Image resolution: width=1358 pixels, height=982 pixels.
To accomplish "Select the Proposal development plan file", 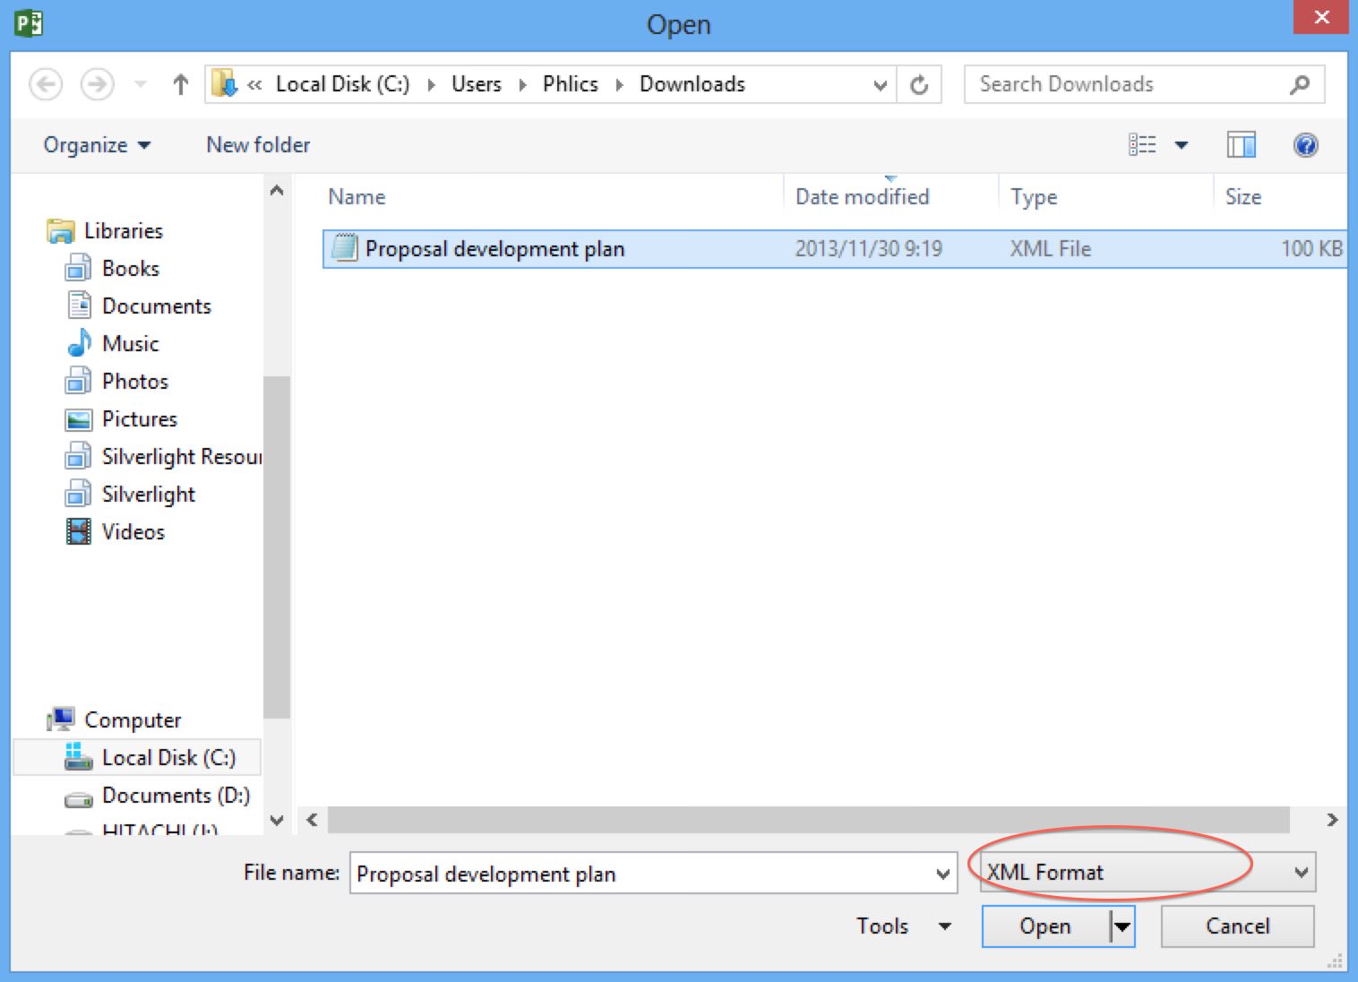I will click(x=494, y=249).
